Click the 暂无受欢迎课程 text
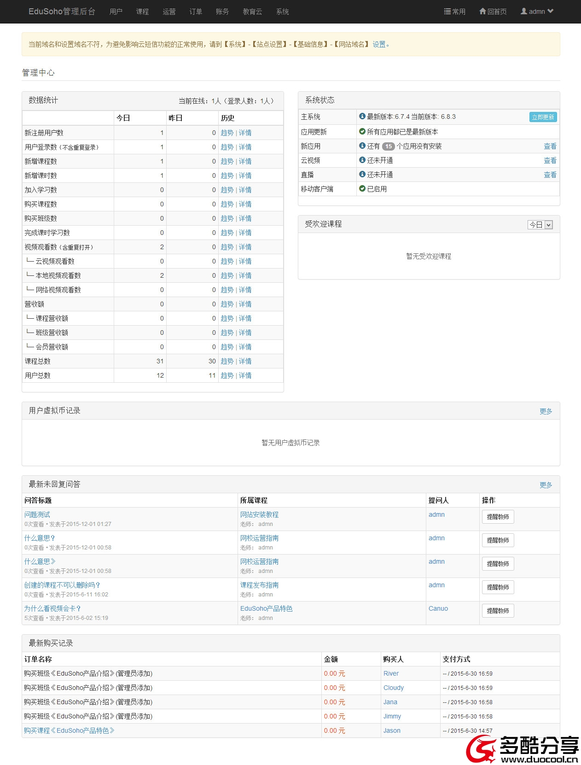Viewport: 581px width, 765px height. [429, 256]
